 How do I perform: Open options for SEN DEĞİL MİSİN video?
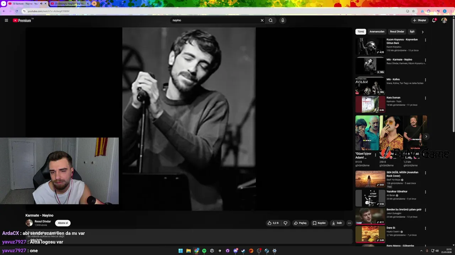click(x=425, y=173)
